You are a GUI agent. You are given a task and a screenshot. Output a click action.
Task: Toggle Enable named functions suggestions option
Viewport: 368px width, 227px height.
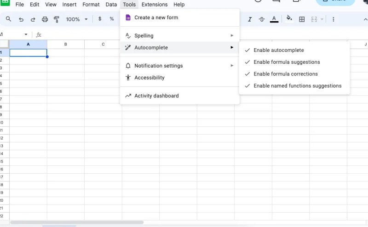(294, 86)
